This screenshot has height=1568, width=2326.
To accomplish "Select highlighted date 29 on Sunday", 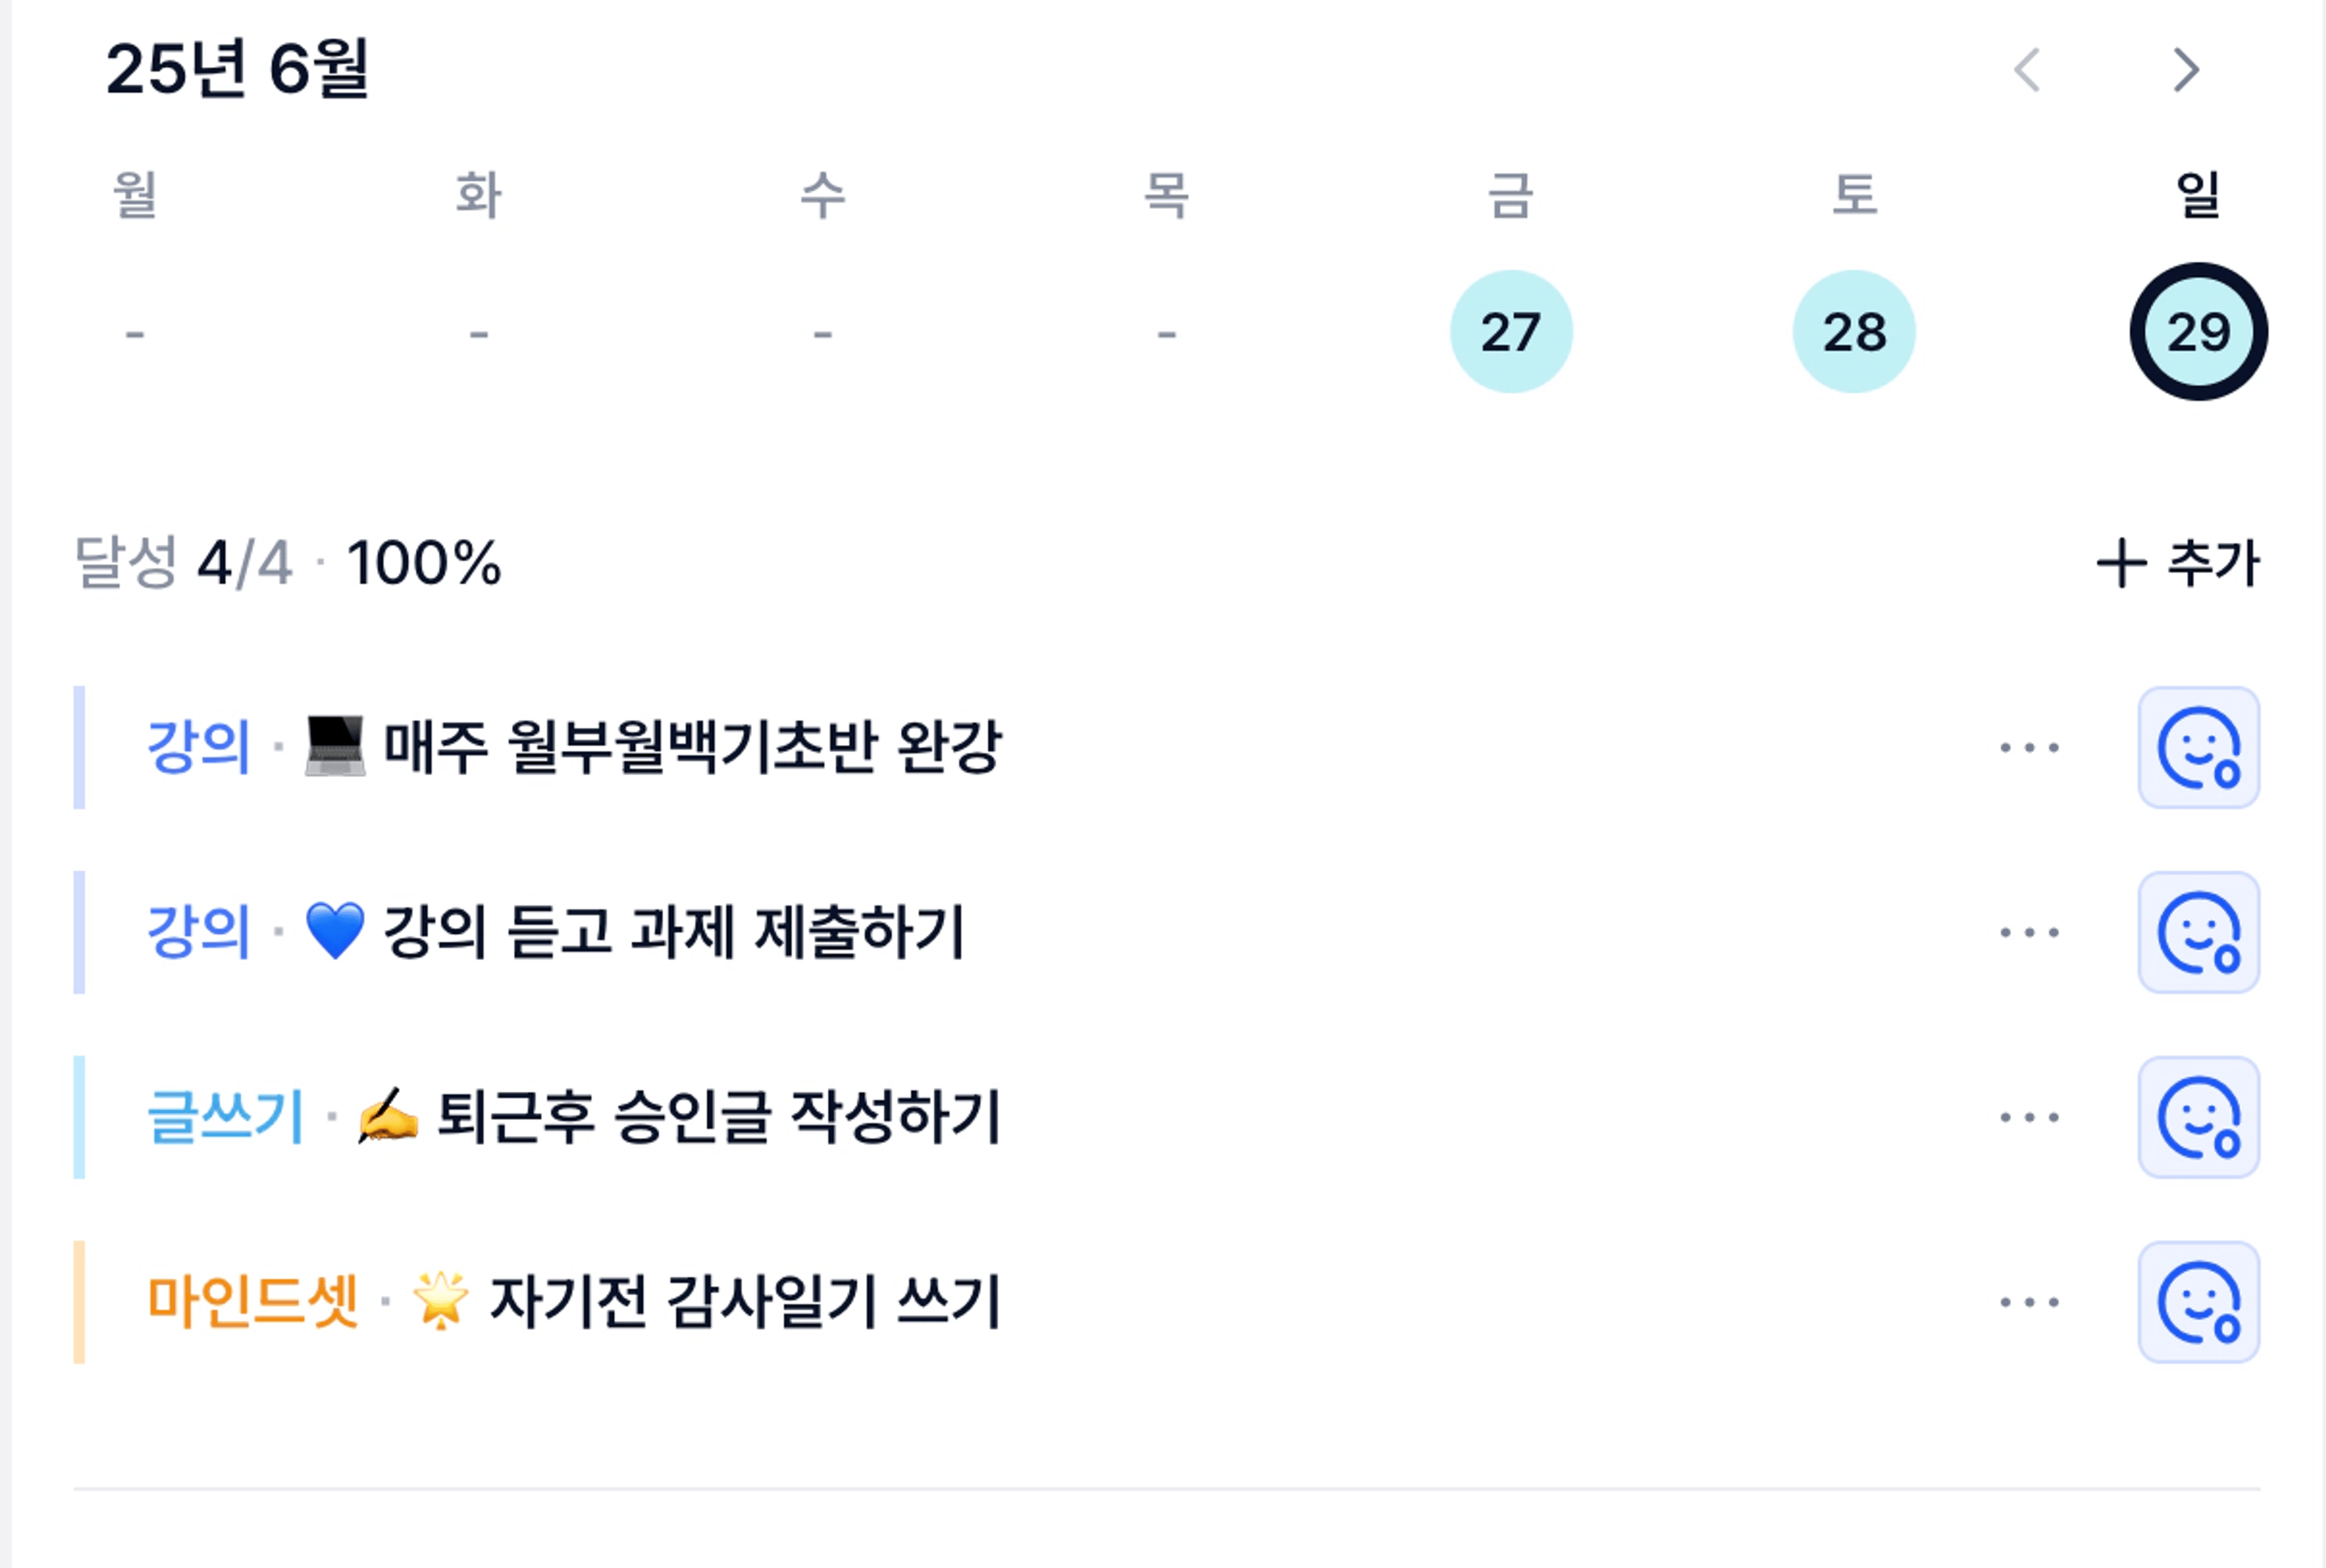I will click(x=2198, y=331).
